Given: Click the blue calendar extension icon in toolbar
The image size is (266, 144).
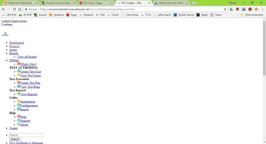Looking at the screenshot, I should click(x=244, y=9).
